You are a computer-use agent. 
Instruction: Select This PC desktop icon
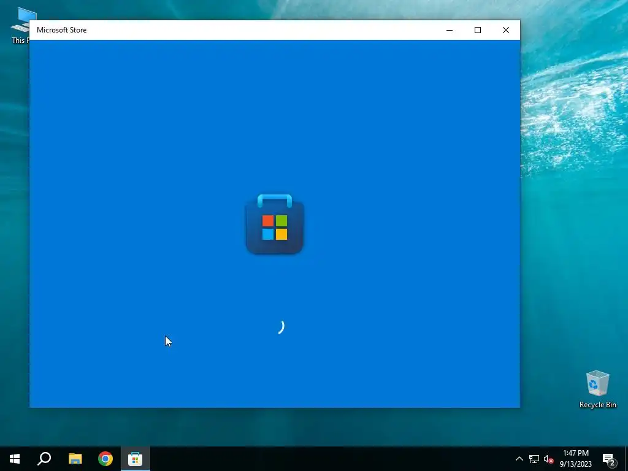pos(20,25)
